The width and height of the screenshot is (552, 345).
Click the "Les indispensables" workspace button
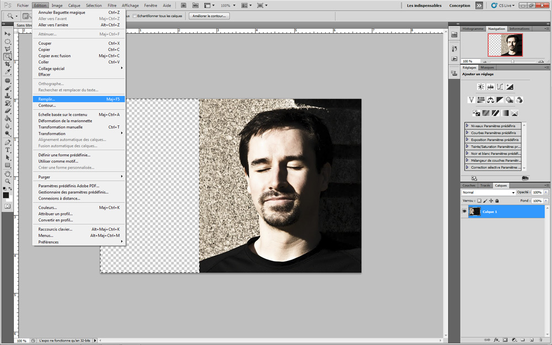[x=424, y=6]
